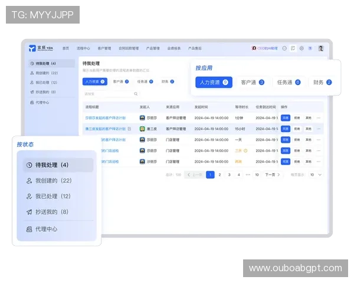Image resolution: width=354 pixels, height=283 pixels.
Task: Open the 10 per-page dropdown in the pagination
Action: coord(316,175)
